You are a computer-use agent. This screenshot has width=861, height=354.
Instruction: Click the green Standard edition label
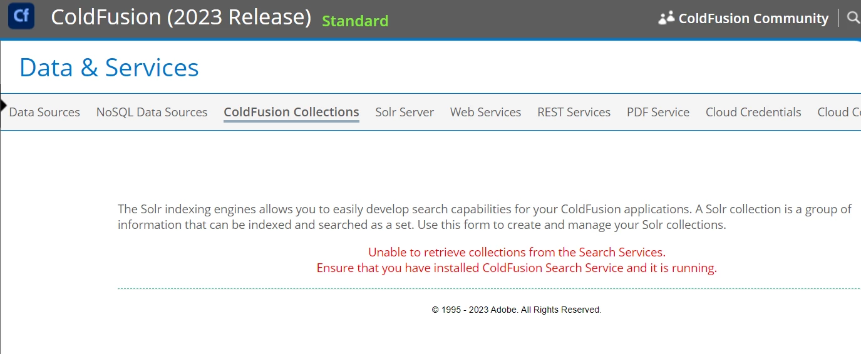[355, 21]
